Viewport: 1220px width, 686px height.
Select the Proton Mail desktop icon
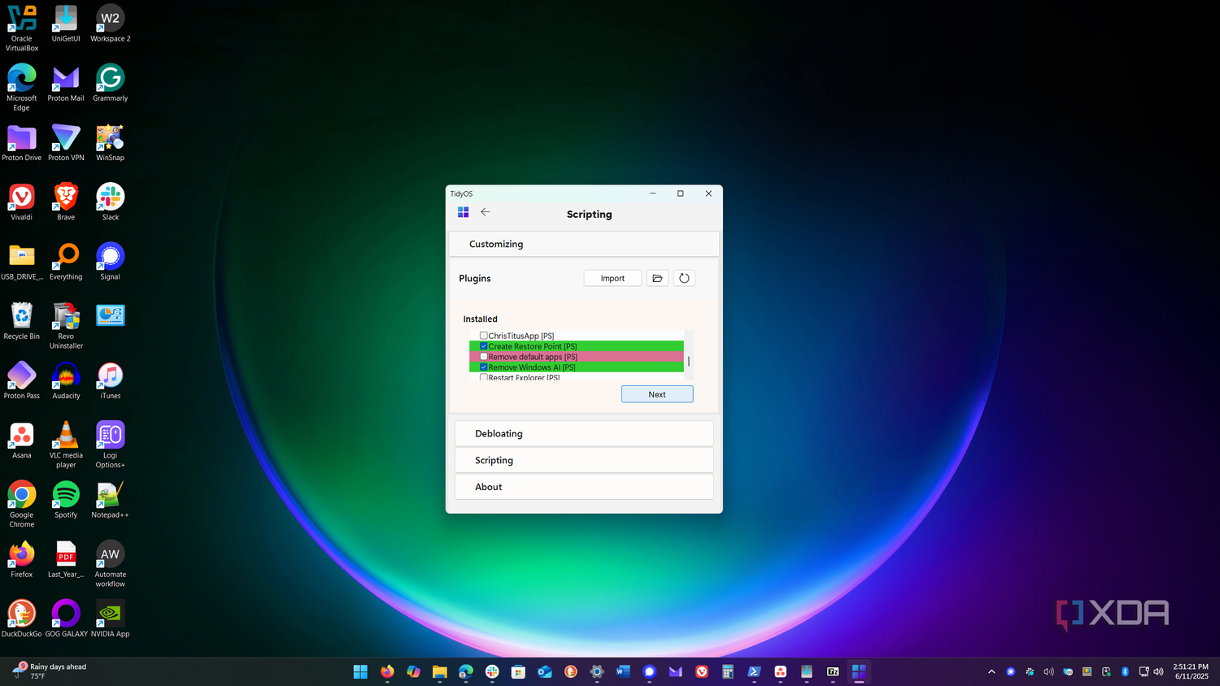coord(66,84)
